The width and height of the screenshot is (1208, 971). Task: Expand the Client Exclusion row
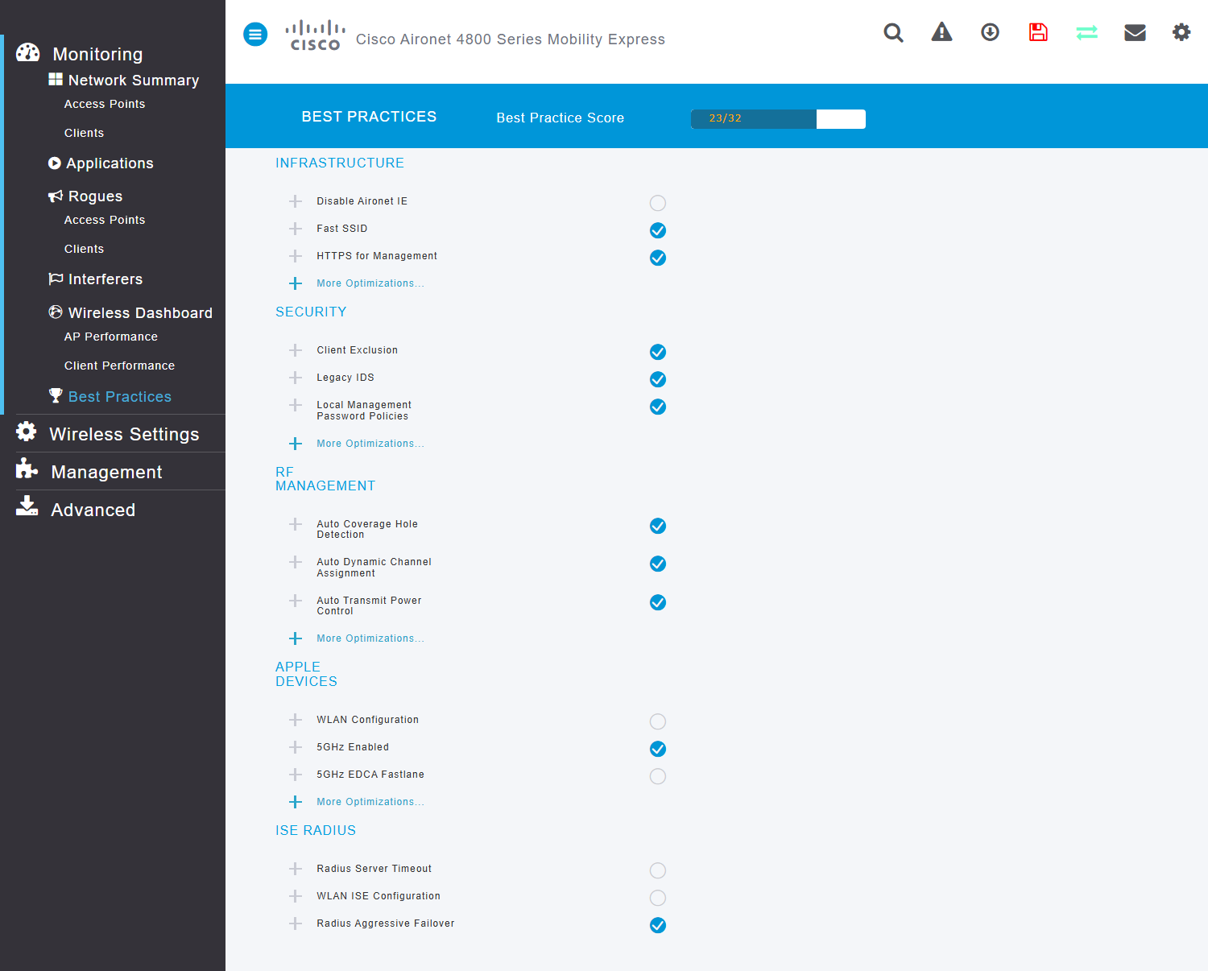296,350
